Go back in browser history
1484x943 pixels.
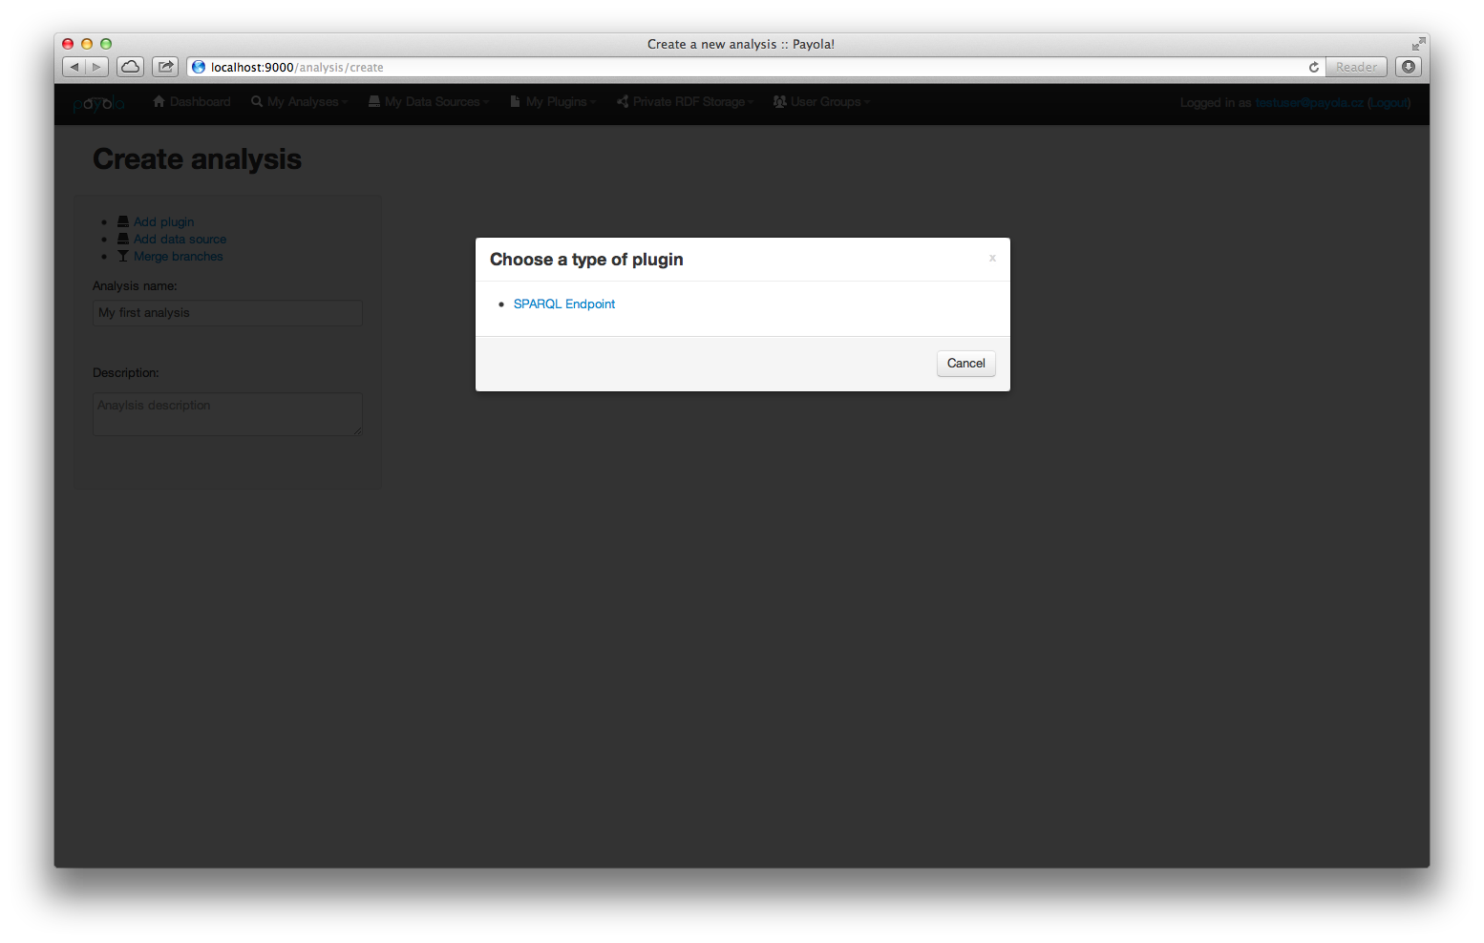pyautogui.click(x=74, y=67)
